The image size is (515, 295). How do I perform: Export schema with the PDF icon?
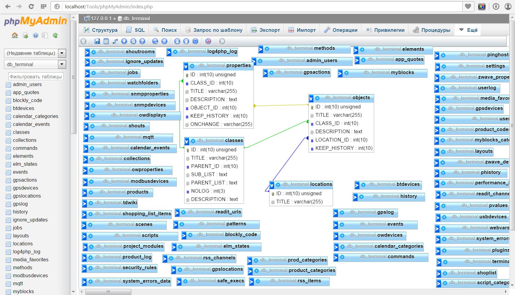(208, 41)
